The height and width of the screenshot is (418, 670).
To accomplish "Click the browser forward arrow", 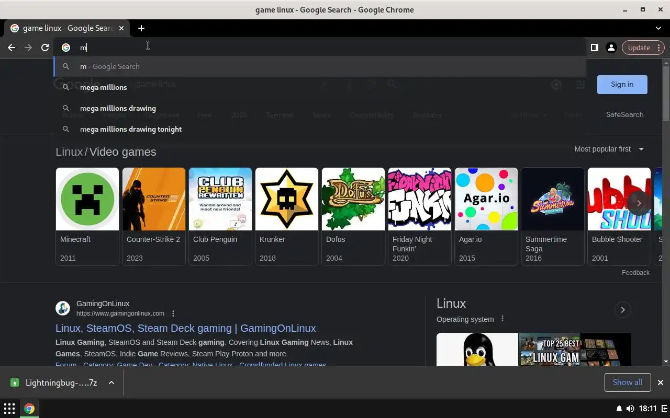I will coord(28,48).
